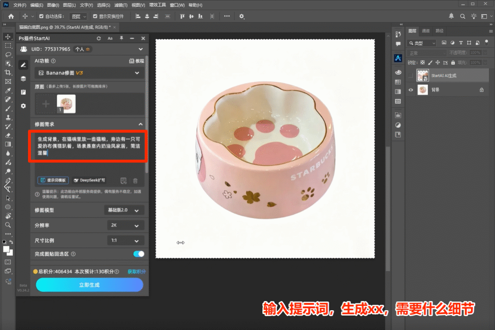Click the 立即生成 button
This screenshot has width=495, height=330.
tap(89, 285)
